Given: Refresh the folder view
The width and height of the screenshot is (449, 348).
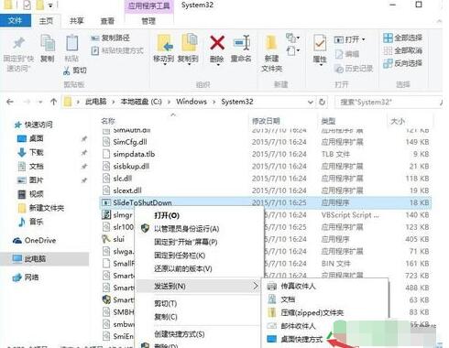Looking at the screenshot, I should 322,102.
